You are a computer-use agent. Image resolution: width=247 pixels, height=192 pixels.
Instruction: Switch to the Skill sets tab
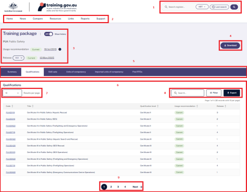pos(52,72)
